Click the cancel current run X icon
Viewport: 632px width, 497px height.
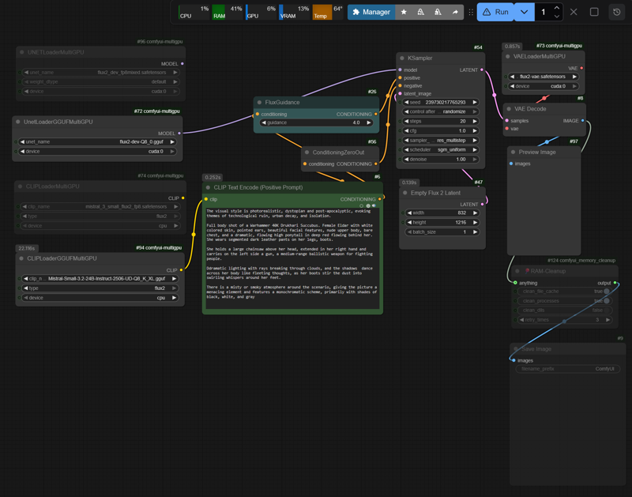[574, 12]
